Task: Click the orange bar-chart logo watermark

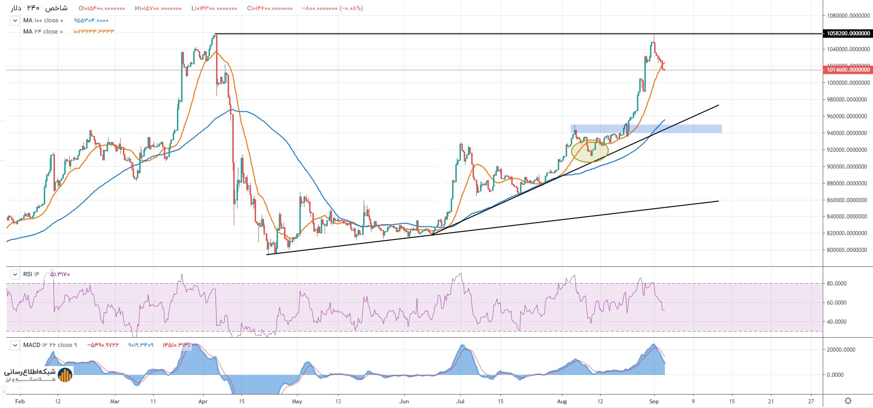Action: coord(65,375)
